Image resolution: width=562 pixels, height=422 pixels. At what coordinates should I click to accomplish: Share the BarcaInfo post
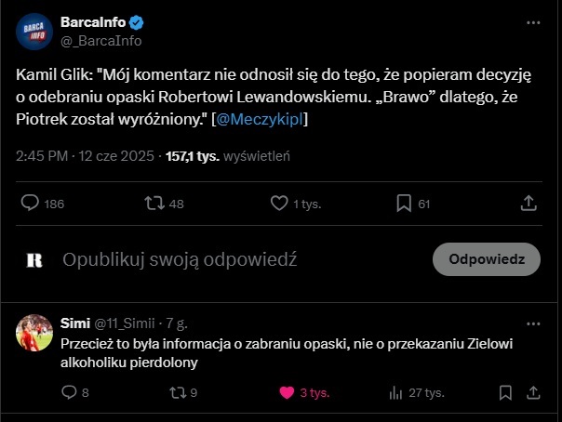(528, 203)
